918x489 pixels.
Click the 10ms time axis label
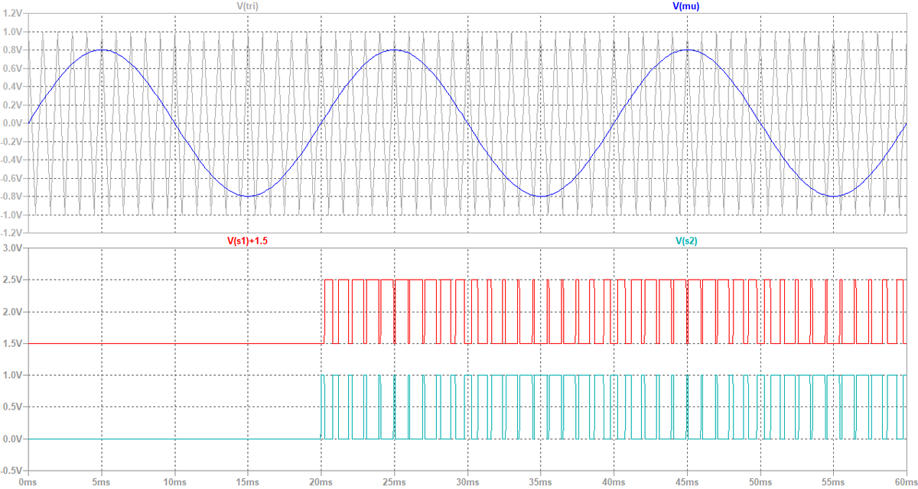175,483
